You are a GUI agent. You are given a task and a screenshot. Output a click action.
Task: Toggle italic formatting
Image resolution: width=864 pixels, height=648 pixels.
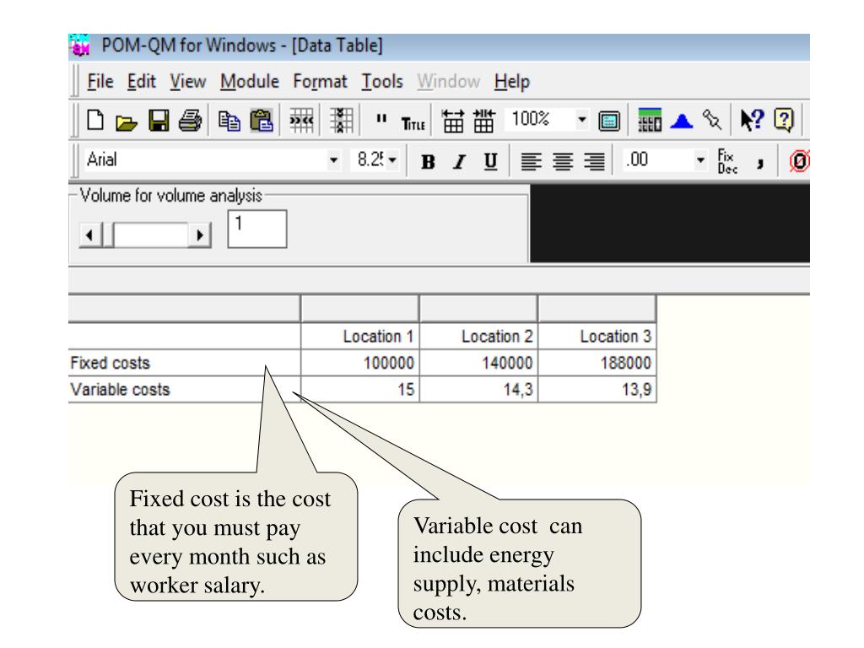[459, 161]
